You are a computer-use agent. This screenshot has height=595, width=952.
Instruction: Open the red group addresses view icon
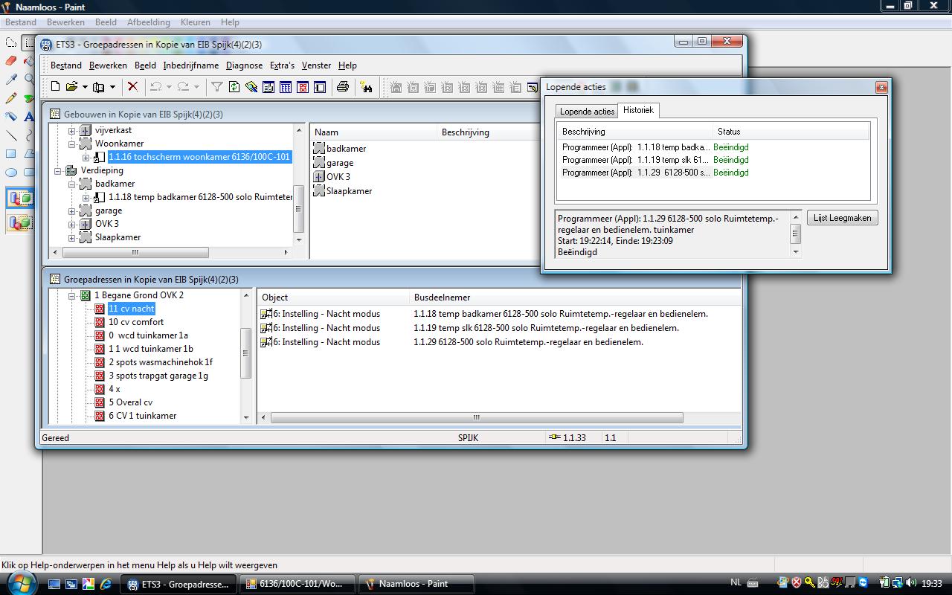click(303, 87)
